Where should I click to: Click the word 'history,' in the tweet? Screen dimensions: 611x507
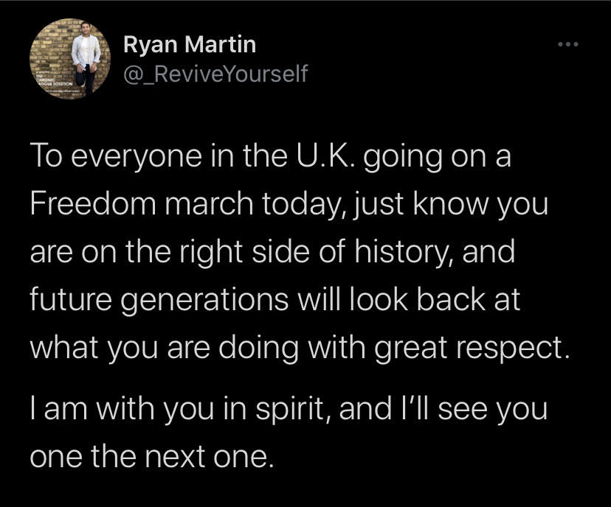click(404, 252)
